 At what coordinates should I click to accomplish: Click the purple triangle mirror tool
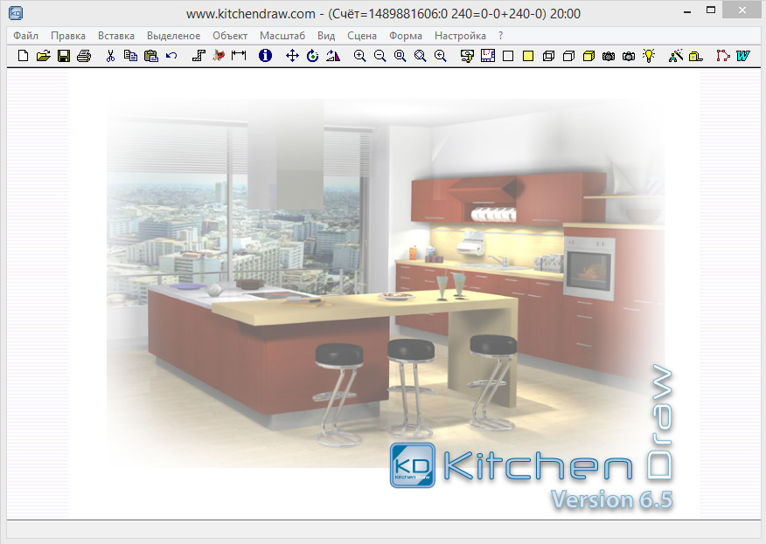(333, 56)
